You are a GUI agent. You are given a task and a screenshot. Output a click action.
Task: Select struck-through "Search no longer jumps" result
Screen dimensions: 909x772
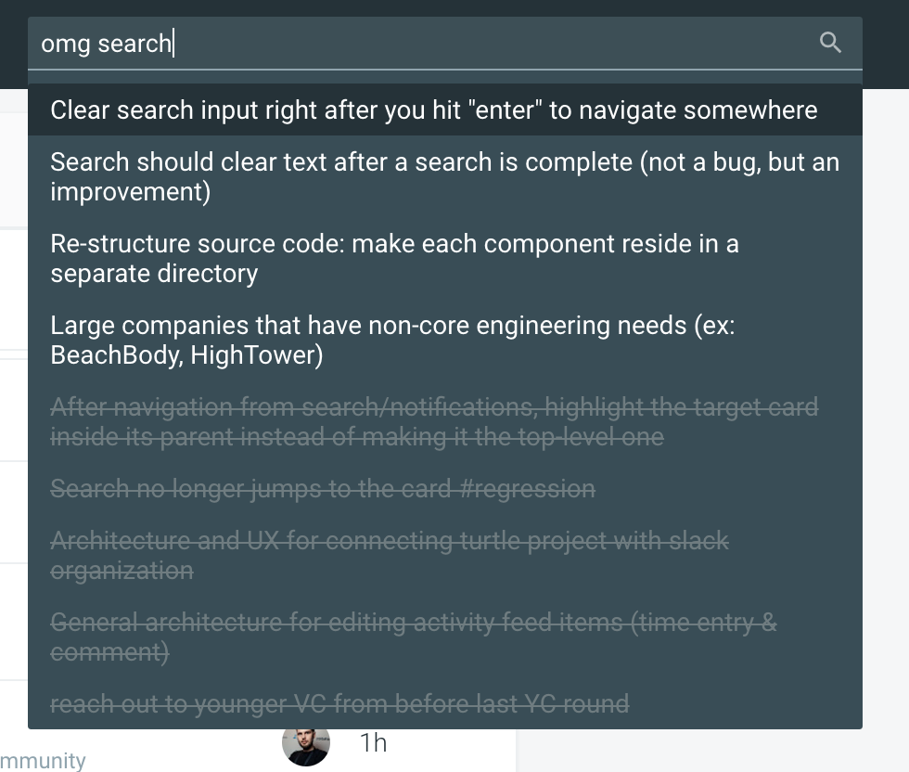322,489
